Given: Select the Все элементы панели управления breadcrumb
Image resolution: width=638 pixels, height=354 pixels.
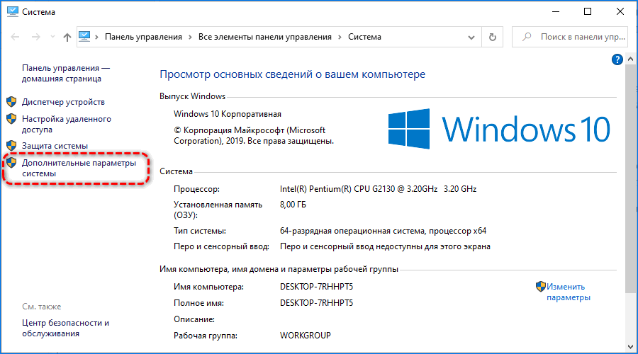Looking at the screenshot, I should [x=264, y=37].
